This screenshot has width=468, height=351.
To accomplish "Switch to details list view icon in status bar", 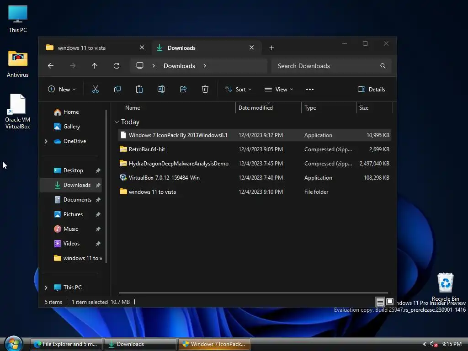I will click(x=380, y=302).
